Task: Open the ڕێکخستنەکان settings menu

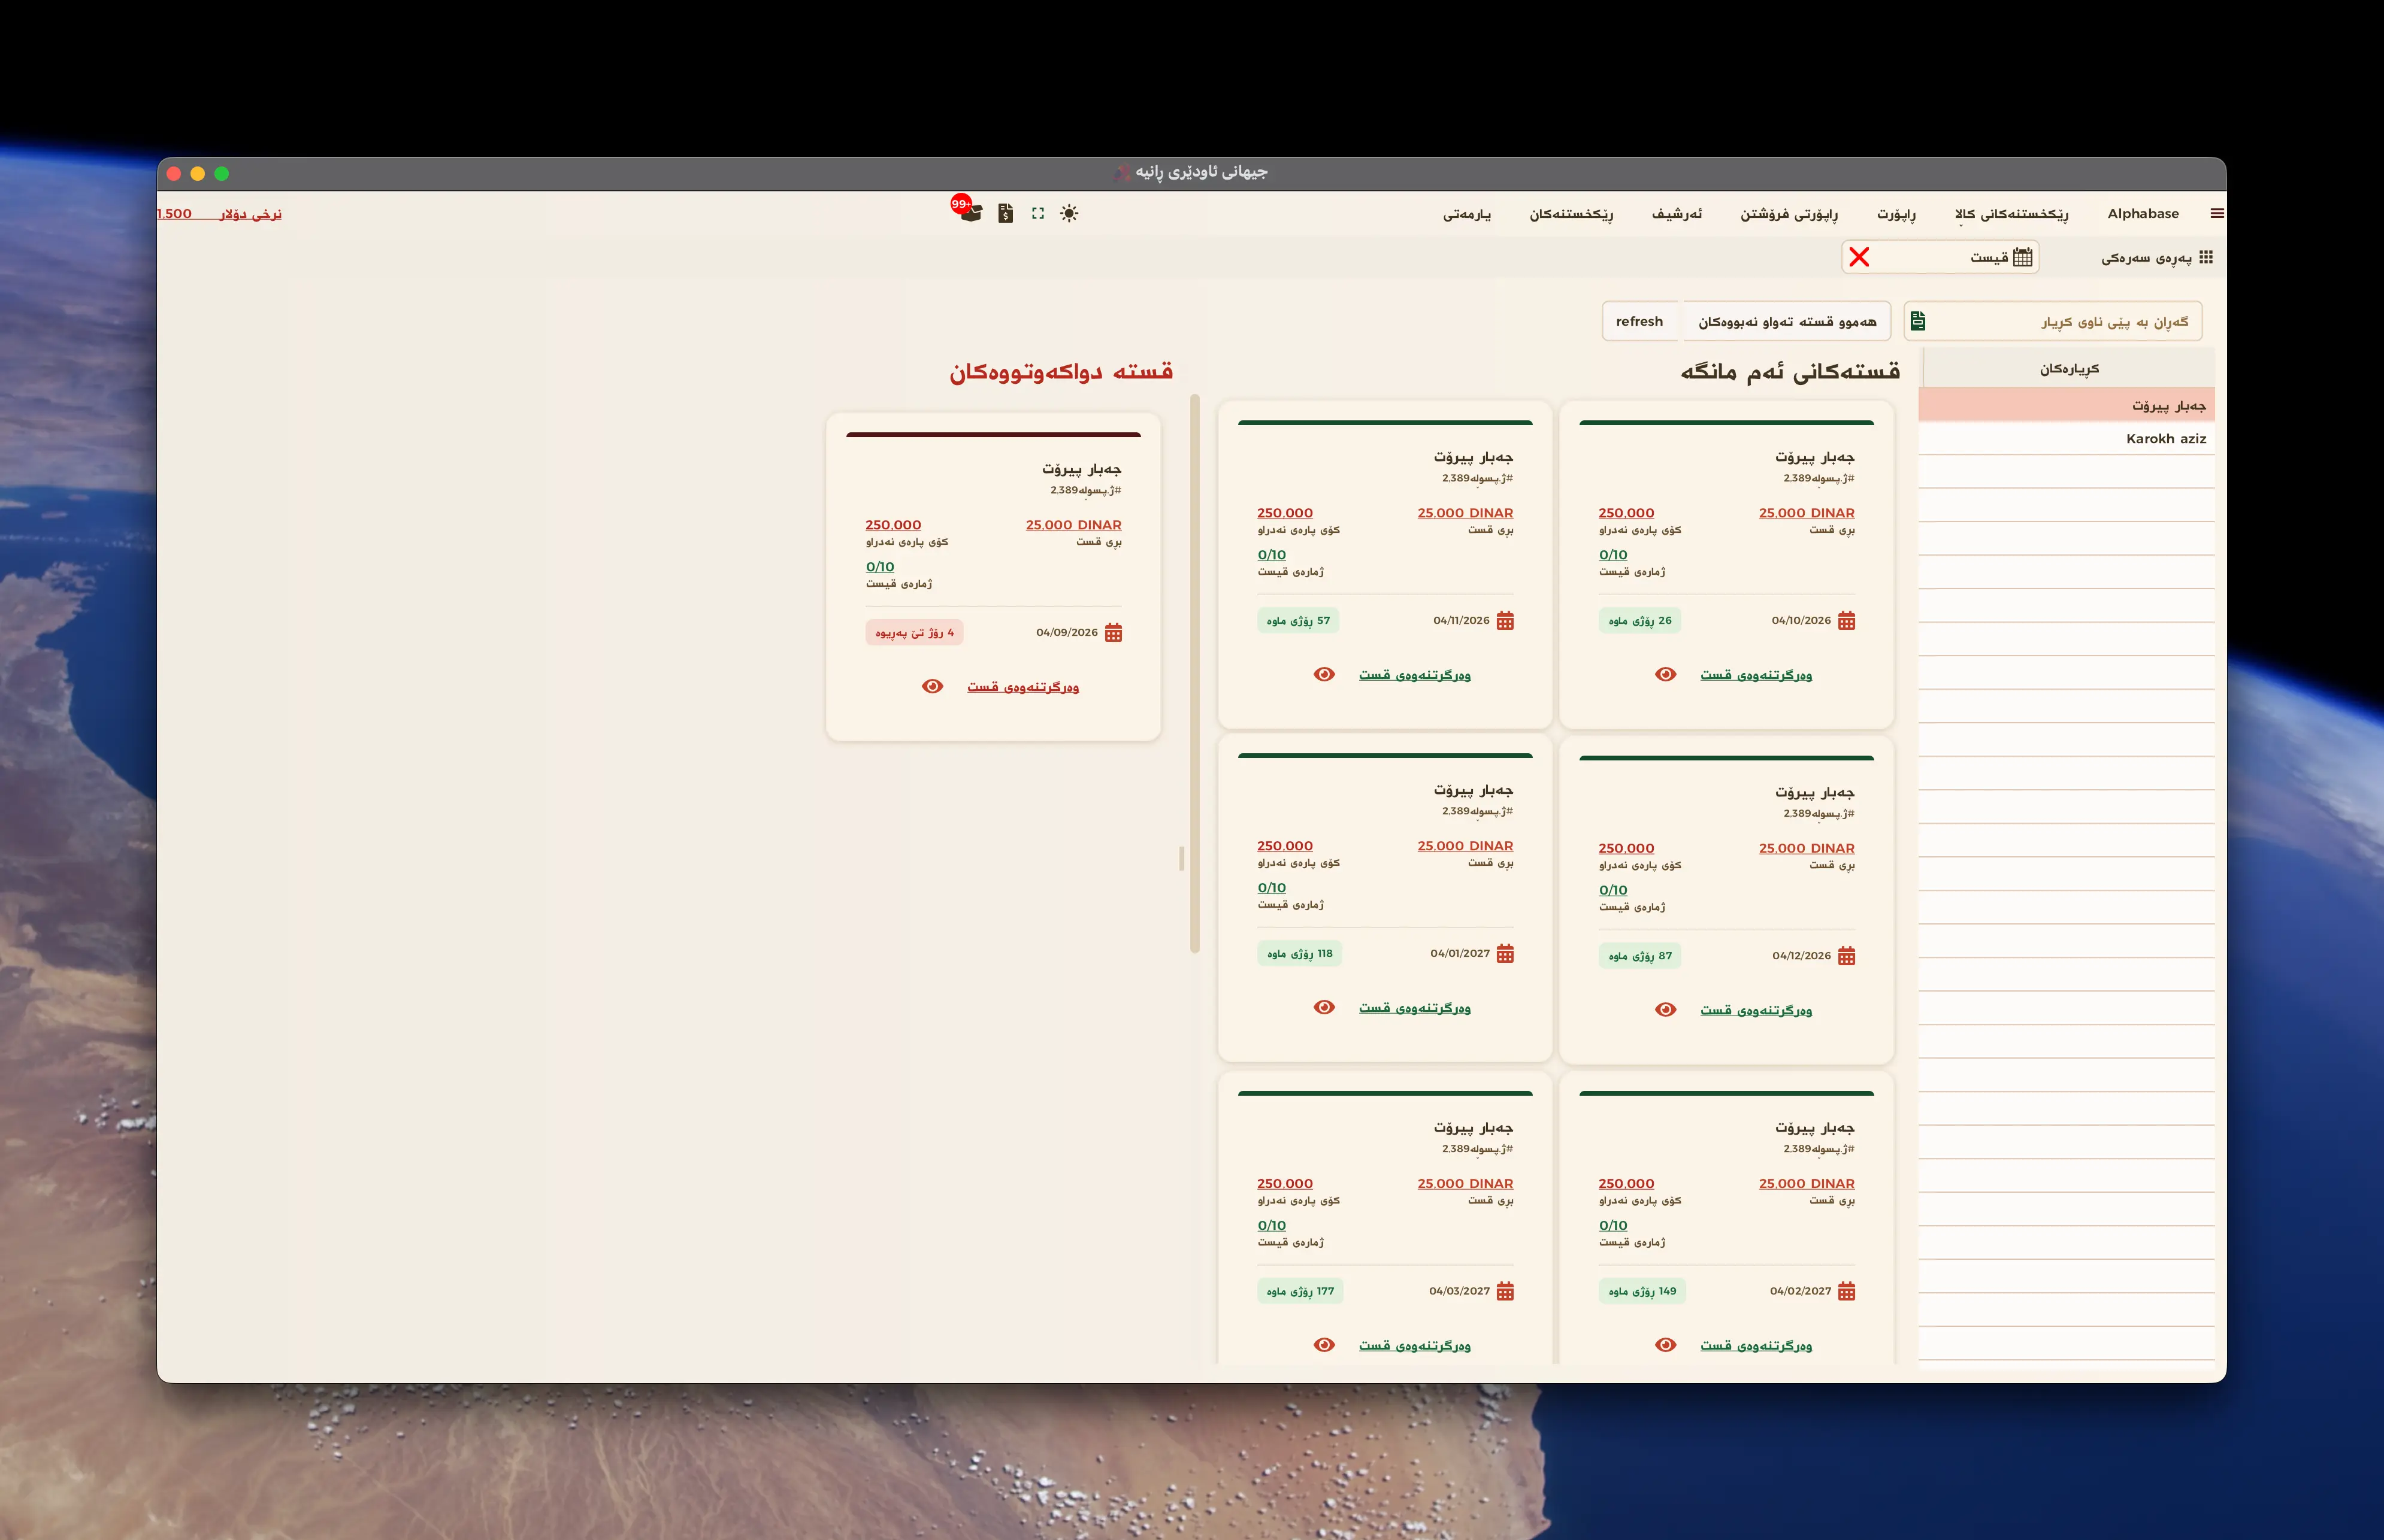Action: (x=1571, y=213)
